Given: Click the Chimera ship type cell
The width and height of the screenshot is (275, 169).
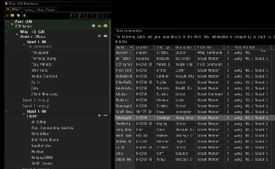Looking at the screenshot, I should pos(162,100).
